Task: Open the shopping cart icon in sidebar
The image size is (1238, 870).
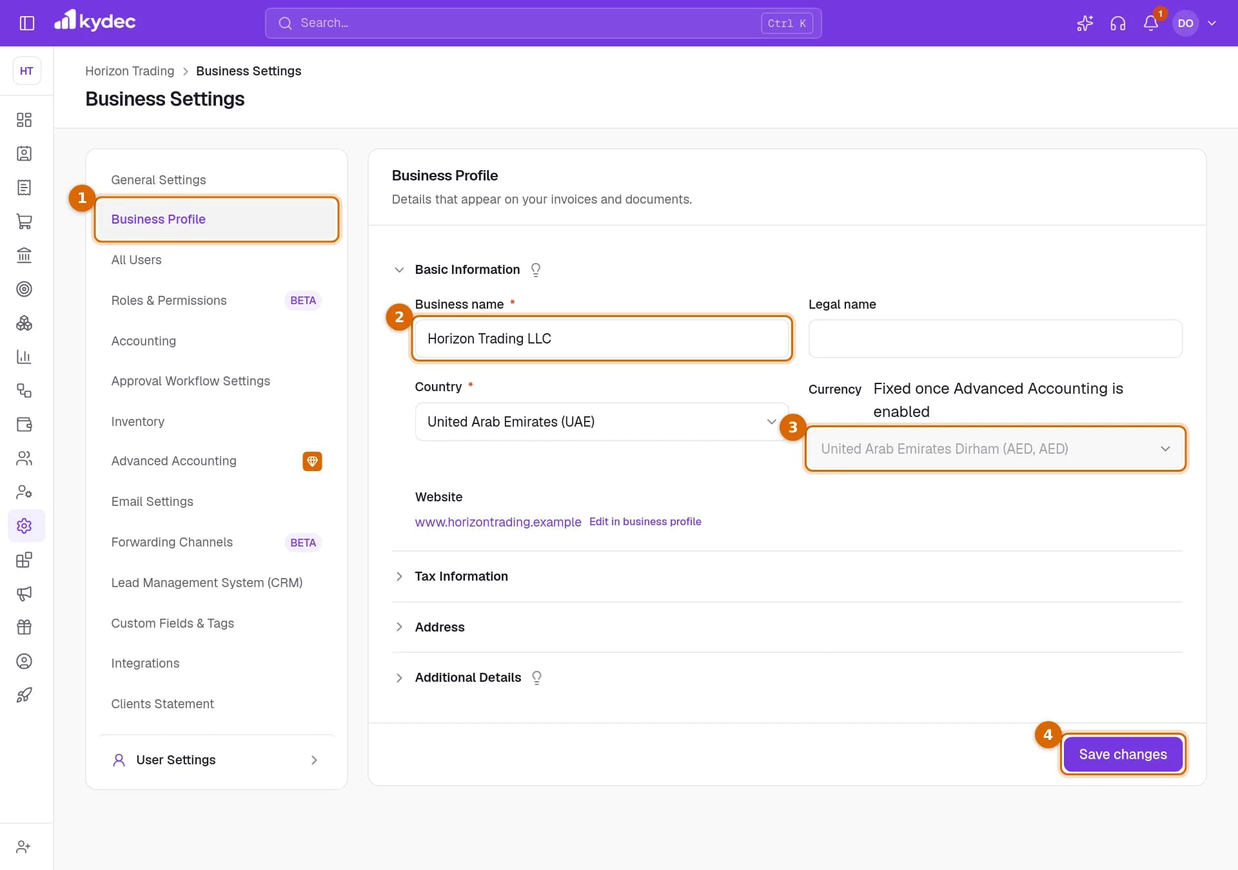Action: pyautogui.click(x=24, y=221)
